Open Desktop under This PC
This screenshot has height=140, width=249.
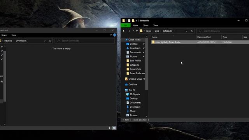133,98
